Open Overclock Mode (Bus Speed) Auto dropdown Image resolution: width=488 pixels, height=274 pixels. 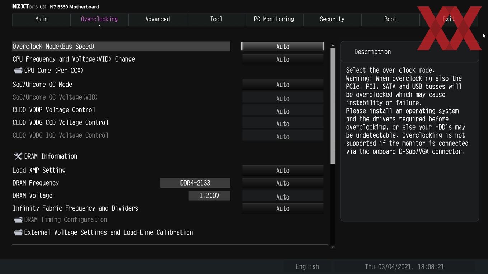point(283,47)
